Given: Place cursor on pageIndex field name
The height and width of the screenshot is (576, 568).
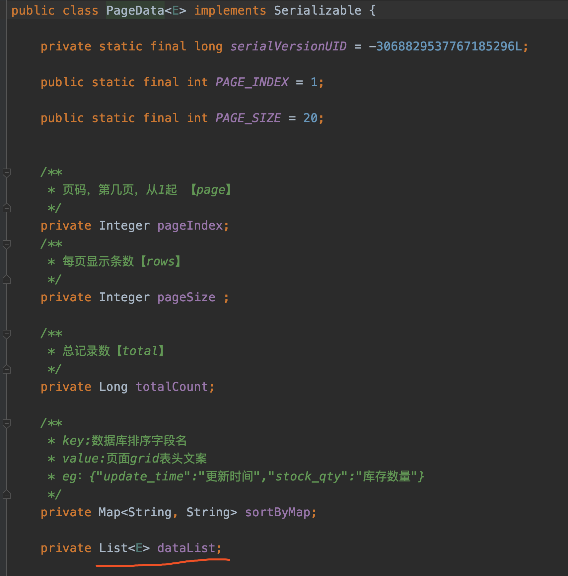Looking at the screenshot, I should click(190, 226).
